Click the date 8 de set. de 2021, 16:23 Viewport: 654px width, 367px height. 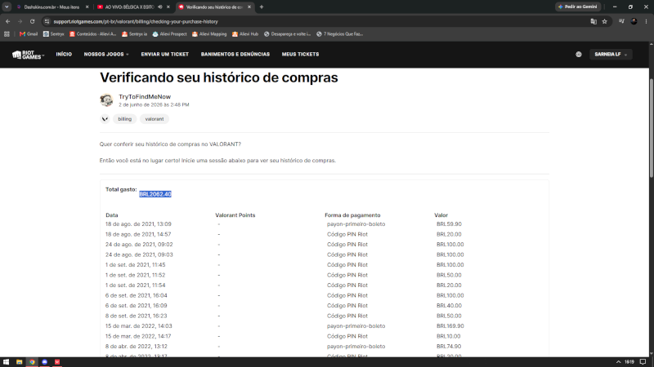[137, 316]
